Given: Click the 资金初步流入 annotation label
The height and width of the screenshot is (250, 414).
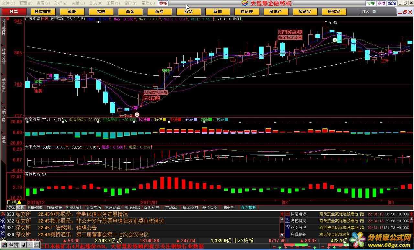Looking at the screenshot, I should (290, 32).
